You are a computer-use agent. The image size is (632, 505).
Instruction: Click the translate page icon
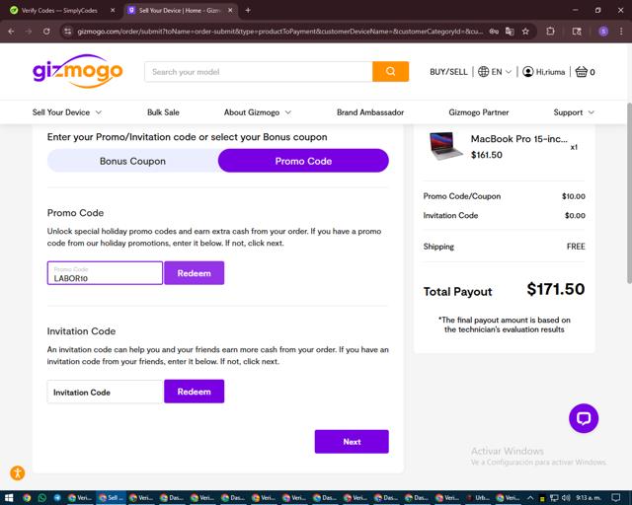(x=510, y=32)
